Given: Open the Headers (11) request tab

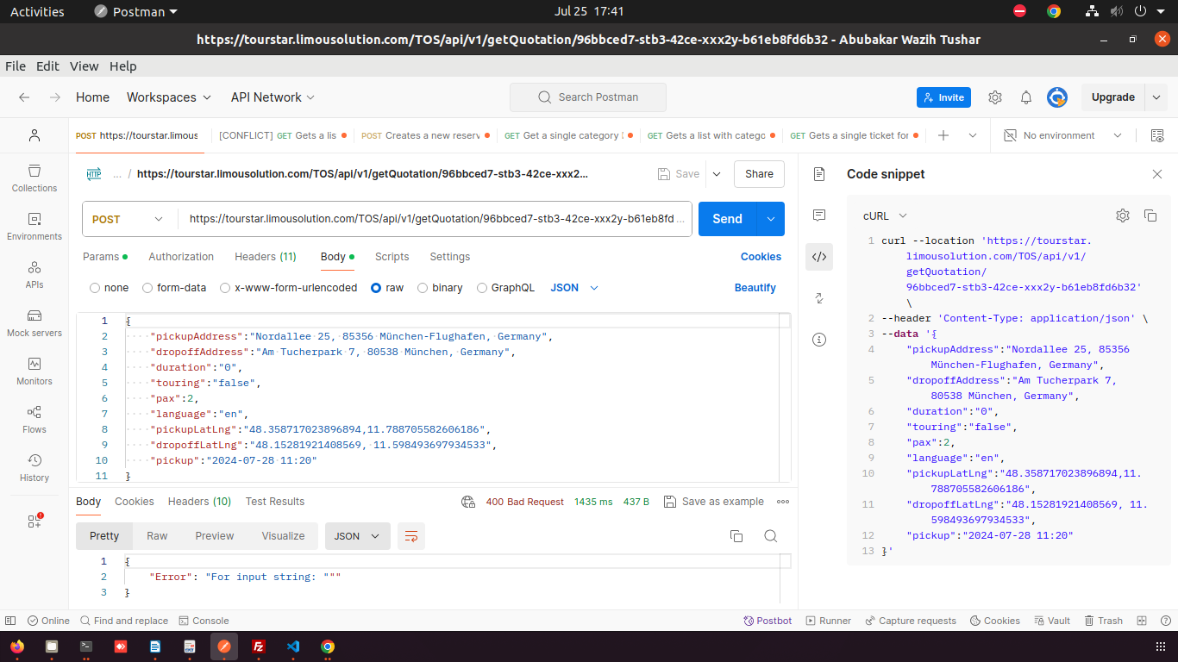Looking at the screenshot, I should 265,257.
